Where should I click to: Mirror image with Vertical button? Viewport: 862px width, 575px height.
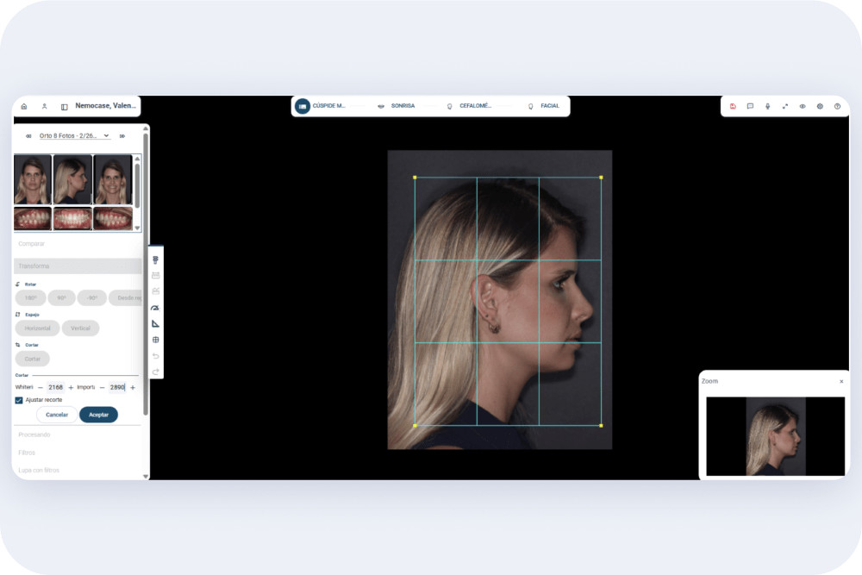click(80, 328)
